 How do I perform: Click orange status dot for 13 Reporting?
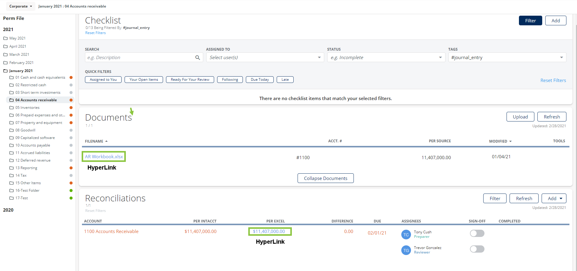click(x=71, y=168)
